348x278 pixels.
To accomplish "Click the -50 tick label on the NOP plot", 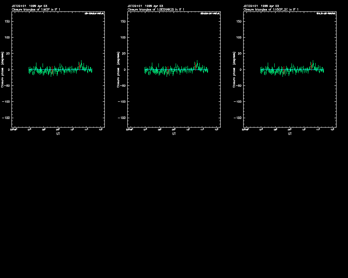I will pyautogui.click(x=7, y=85).
